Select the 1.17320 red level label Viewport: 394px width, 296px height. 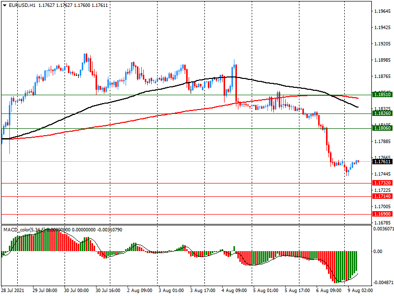coord(383,183)
